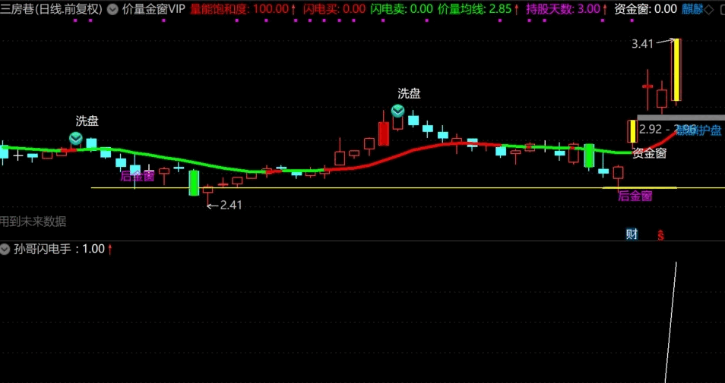Select the 闪电买: 0.00 readout
Image resolution: width=725 pixels, height=383 pixels.
(x=334, y=9)
